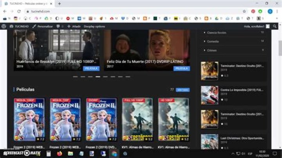Viewport: 282px width, 158px height.
Task: Open the volume control in system tray
Action: pyautogui.click(x=243, y=154)
